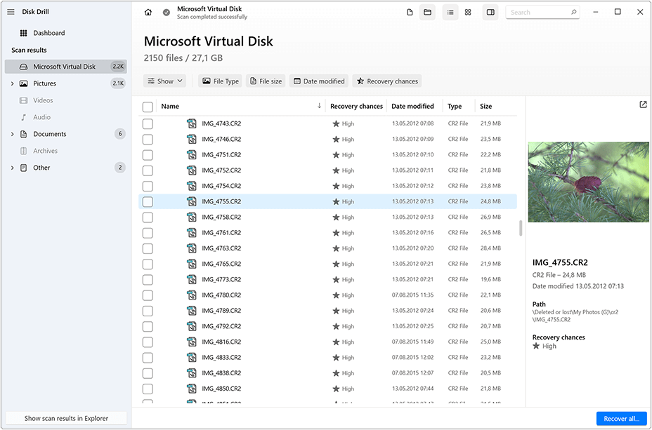
Task: Open the hamburger menu next to Disk Drill
Action: [x=11, y=12]
